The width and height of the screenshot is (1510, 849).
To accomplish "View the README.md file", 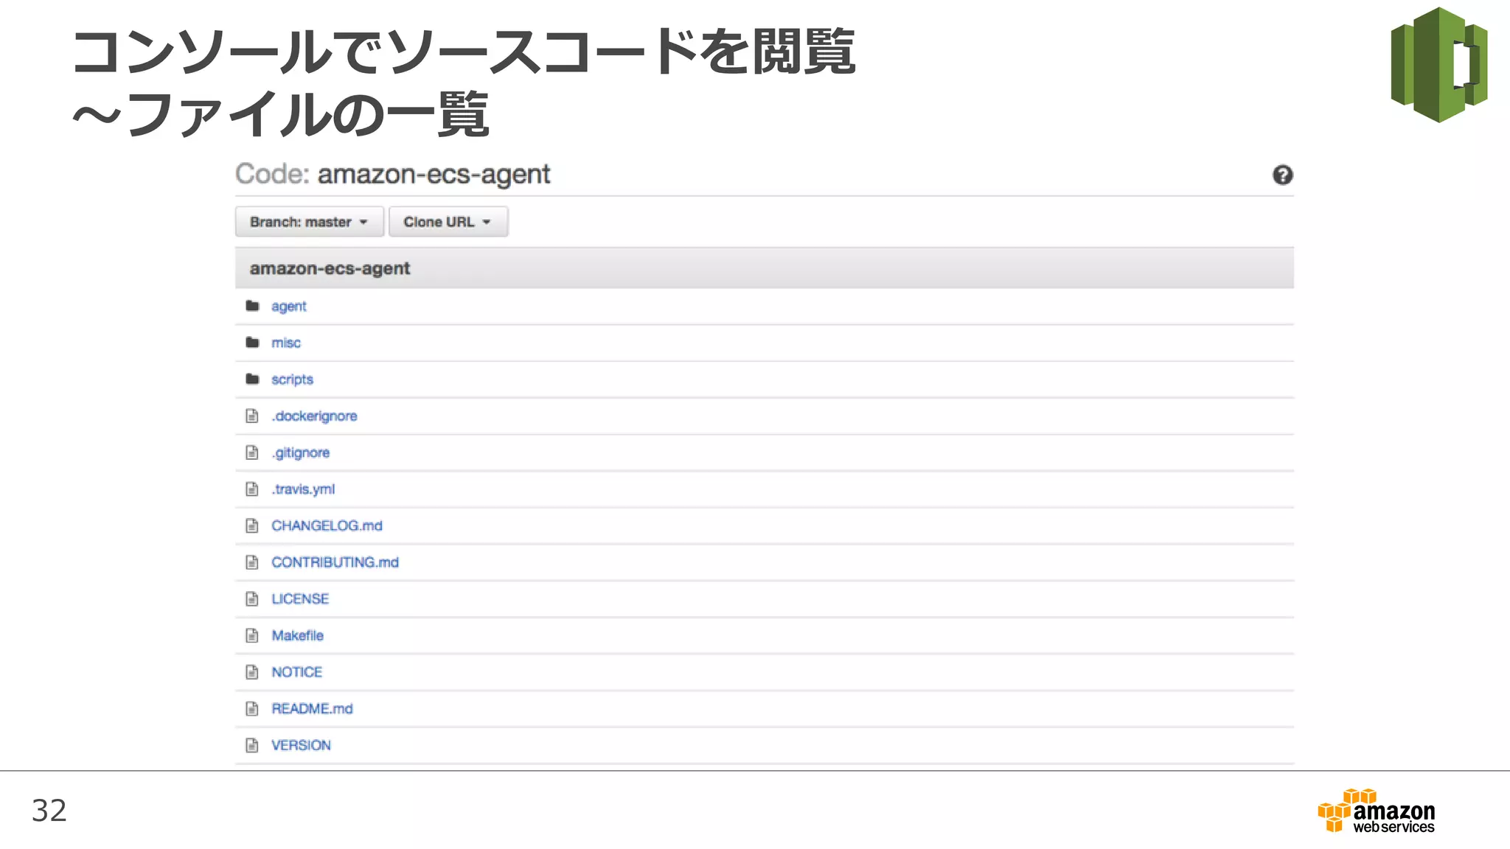I will click(312, 708).
